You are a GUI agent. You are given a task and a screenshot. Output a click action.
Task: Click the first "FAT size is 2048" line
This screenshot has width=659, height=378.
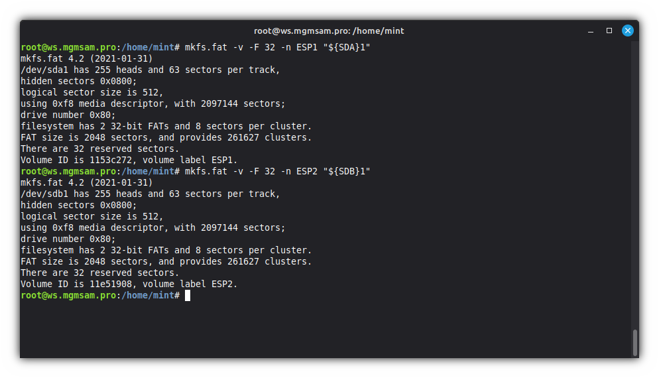[166, 137]
